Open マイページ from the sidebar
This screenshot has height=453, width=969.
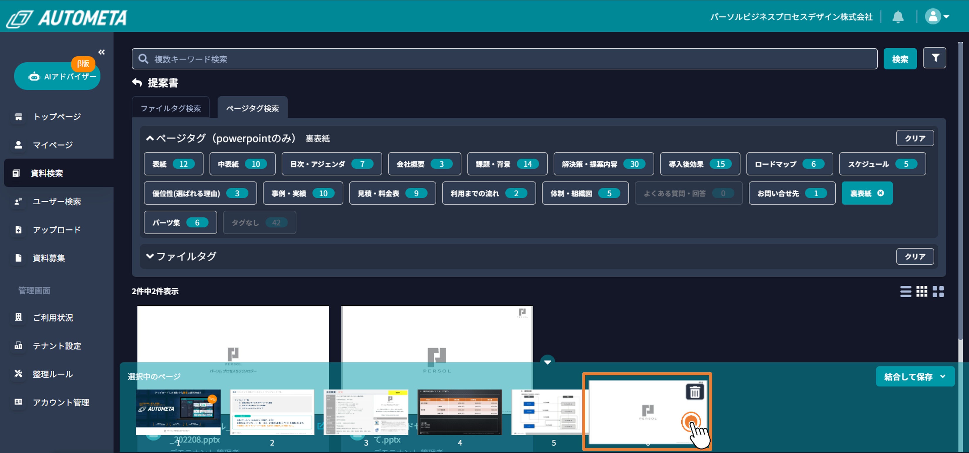pyautogui.click(x=53, y=145)
